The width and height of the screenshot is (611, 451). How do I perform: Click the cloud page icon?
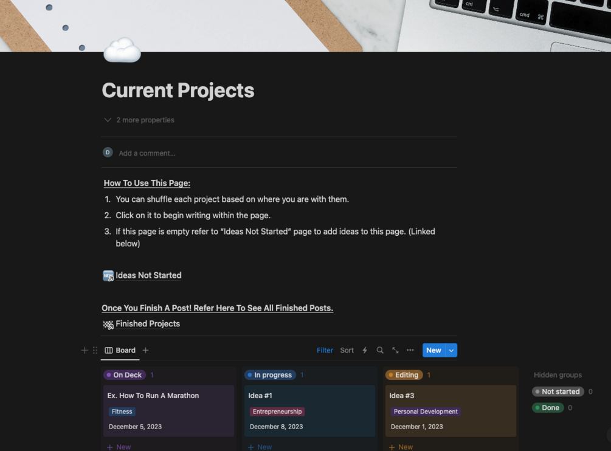pos(122,50)
